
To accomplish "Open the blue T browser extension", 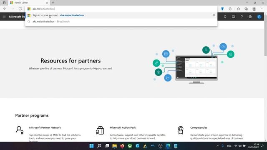I will 222,9.
